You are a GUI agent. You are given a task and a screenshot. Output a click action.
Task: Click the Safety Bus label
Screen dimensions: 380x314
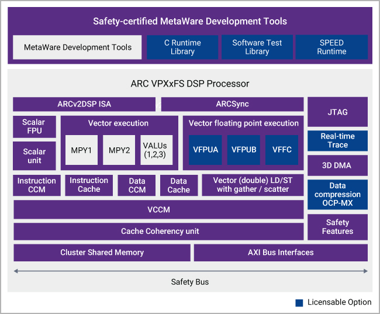190,282
